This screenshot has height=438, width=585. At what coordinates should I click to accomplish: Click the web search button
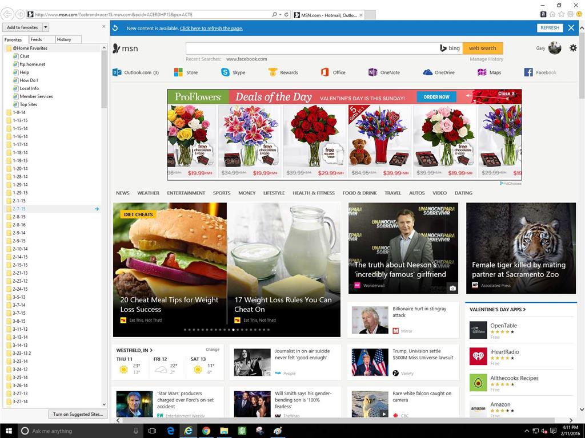(x=482, y=48)
